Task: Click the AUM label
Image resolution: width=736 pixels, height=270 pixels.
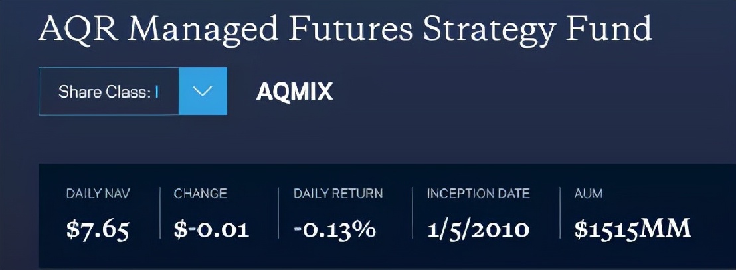Action: (589, 194)
